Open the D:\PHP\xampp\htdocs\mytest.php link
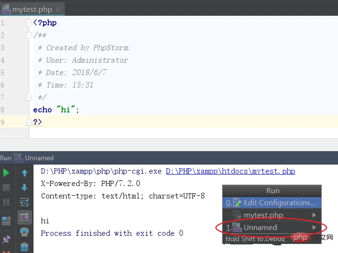 [x=230, y=171]
